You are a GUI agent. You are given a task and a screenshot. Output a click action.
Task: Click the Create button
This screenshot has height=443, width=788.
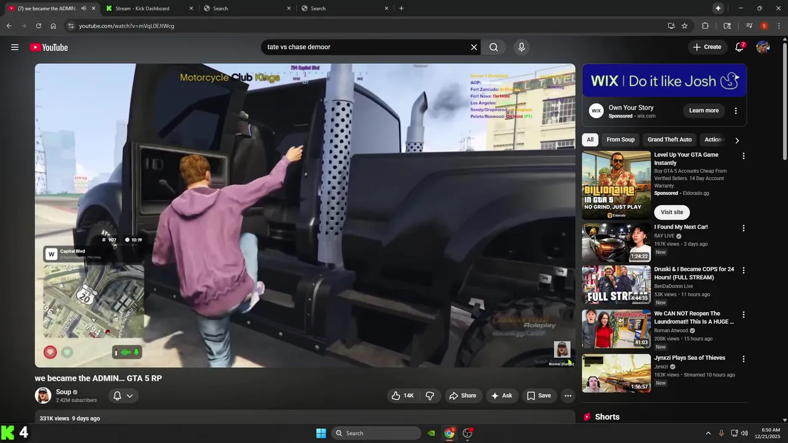(x=707, y=47)
